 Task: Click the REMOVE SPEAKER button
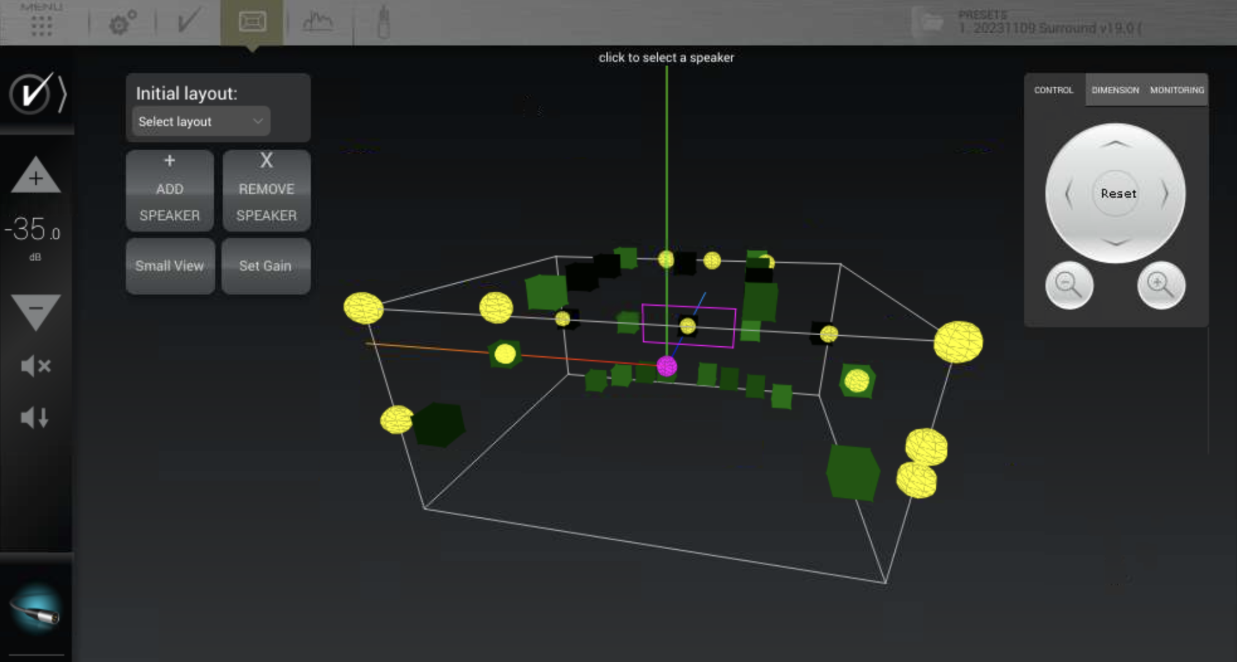coord(267,191)
